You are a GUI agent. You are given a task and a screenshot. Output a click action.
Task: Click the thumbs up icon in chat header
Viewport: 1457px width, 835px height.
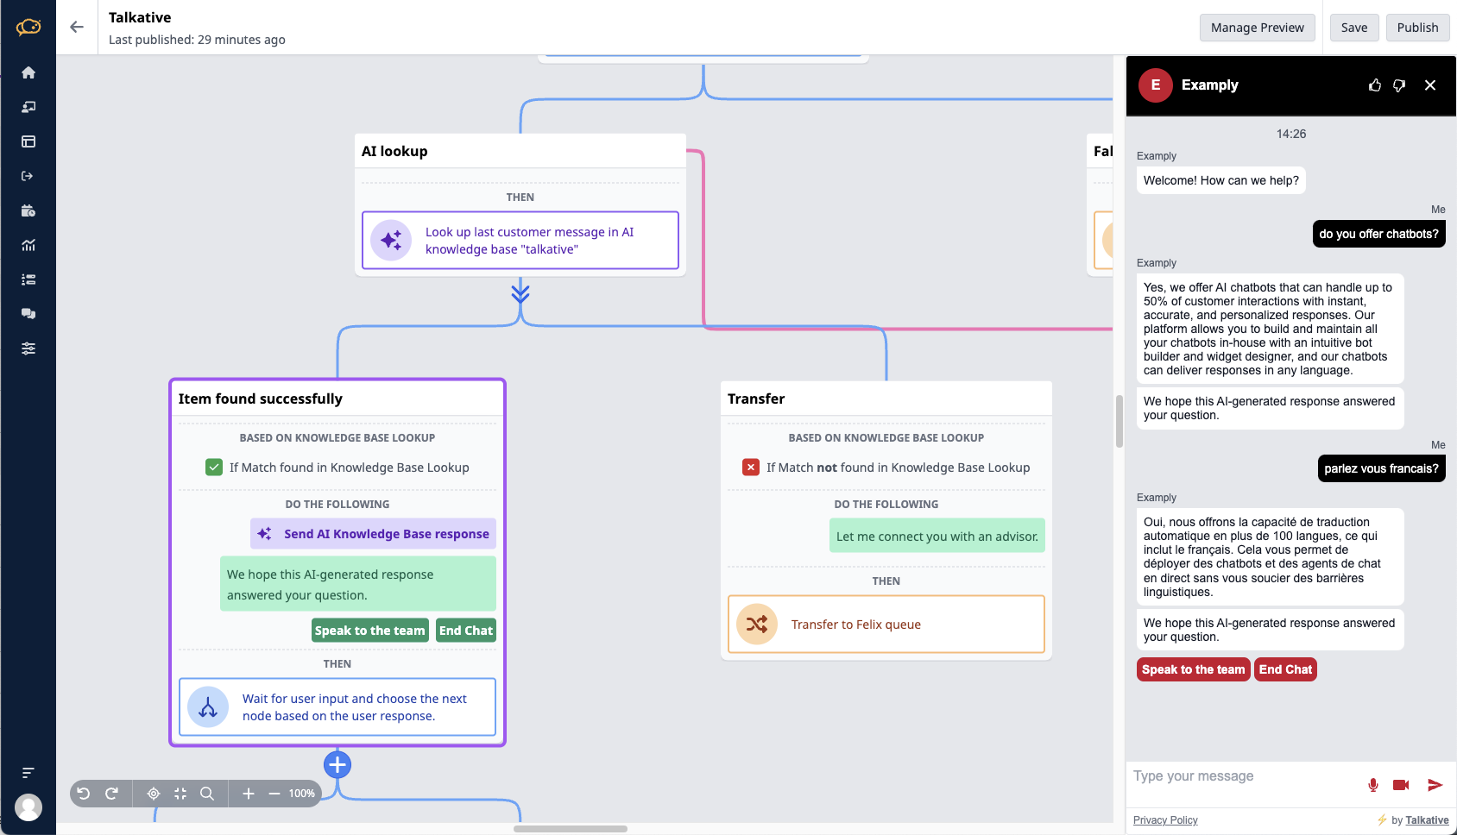click(x=1375, y=85)
